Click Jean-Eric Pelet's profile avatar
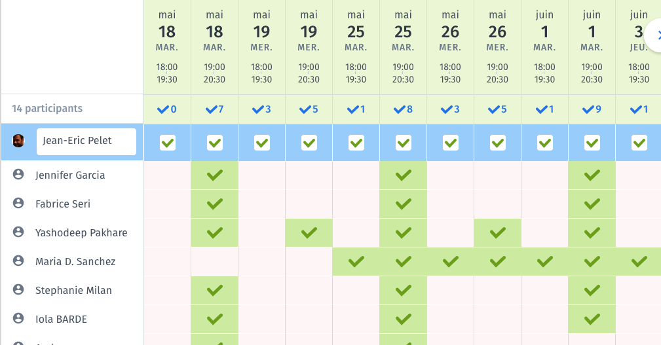 click(x=18, y=141)
